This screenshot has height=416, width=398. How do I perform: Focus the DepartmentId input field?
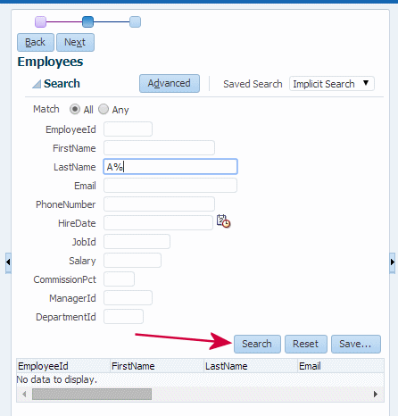[x=123, y=317]
